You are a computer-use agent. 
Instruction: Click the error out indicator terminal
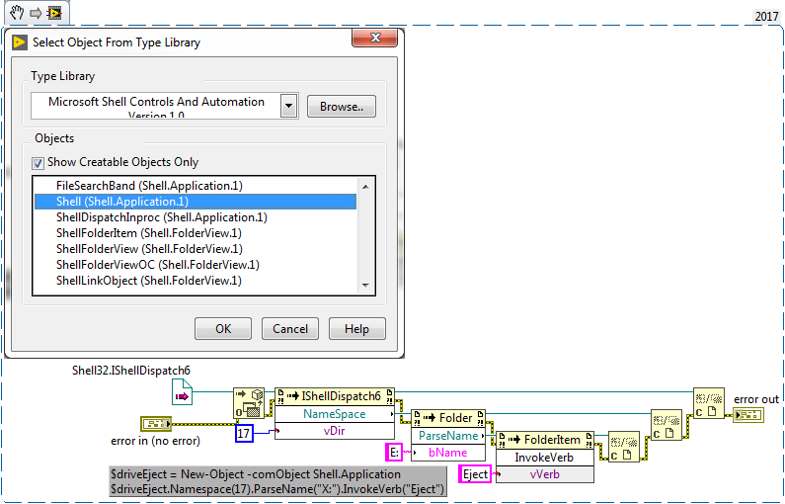(x=748, y=415)
